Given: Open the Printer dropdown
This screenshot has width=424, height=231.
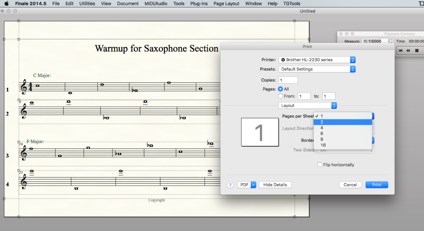Looking at the screenshot, I should pyautogui.click(x=317, y=60).
